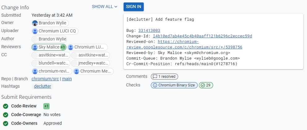
Task: Open bug 331413003 link
Action: (x=149, y=30)
